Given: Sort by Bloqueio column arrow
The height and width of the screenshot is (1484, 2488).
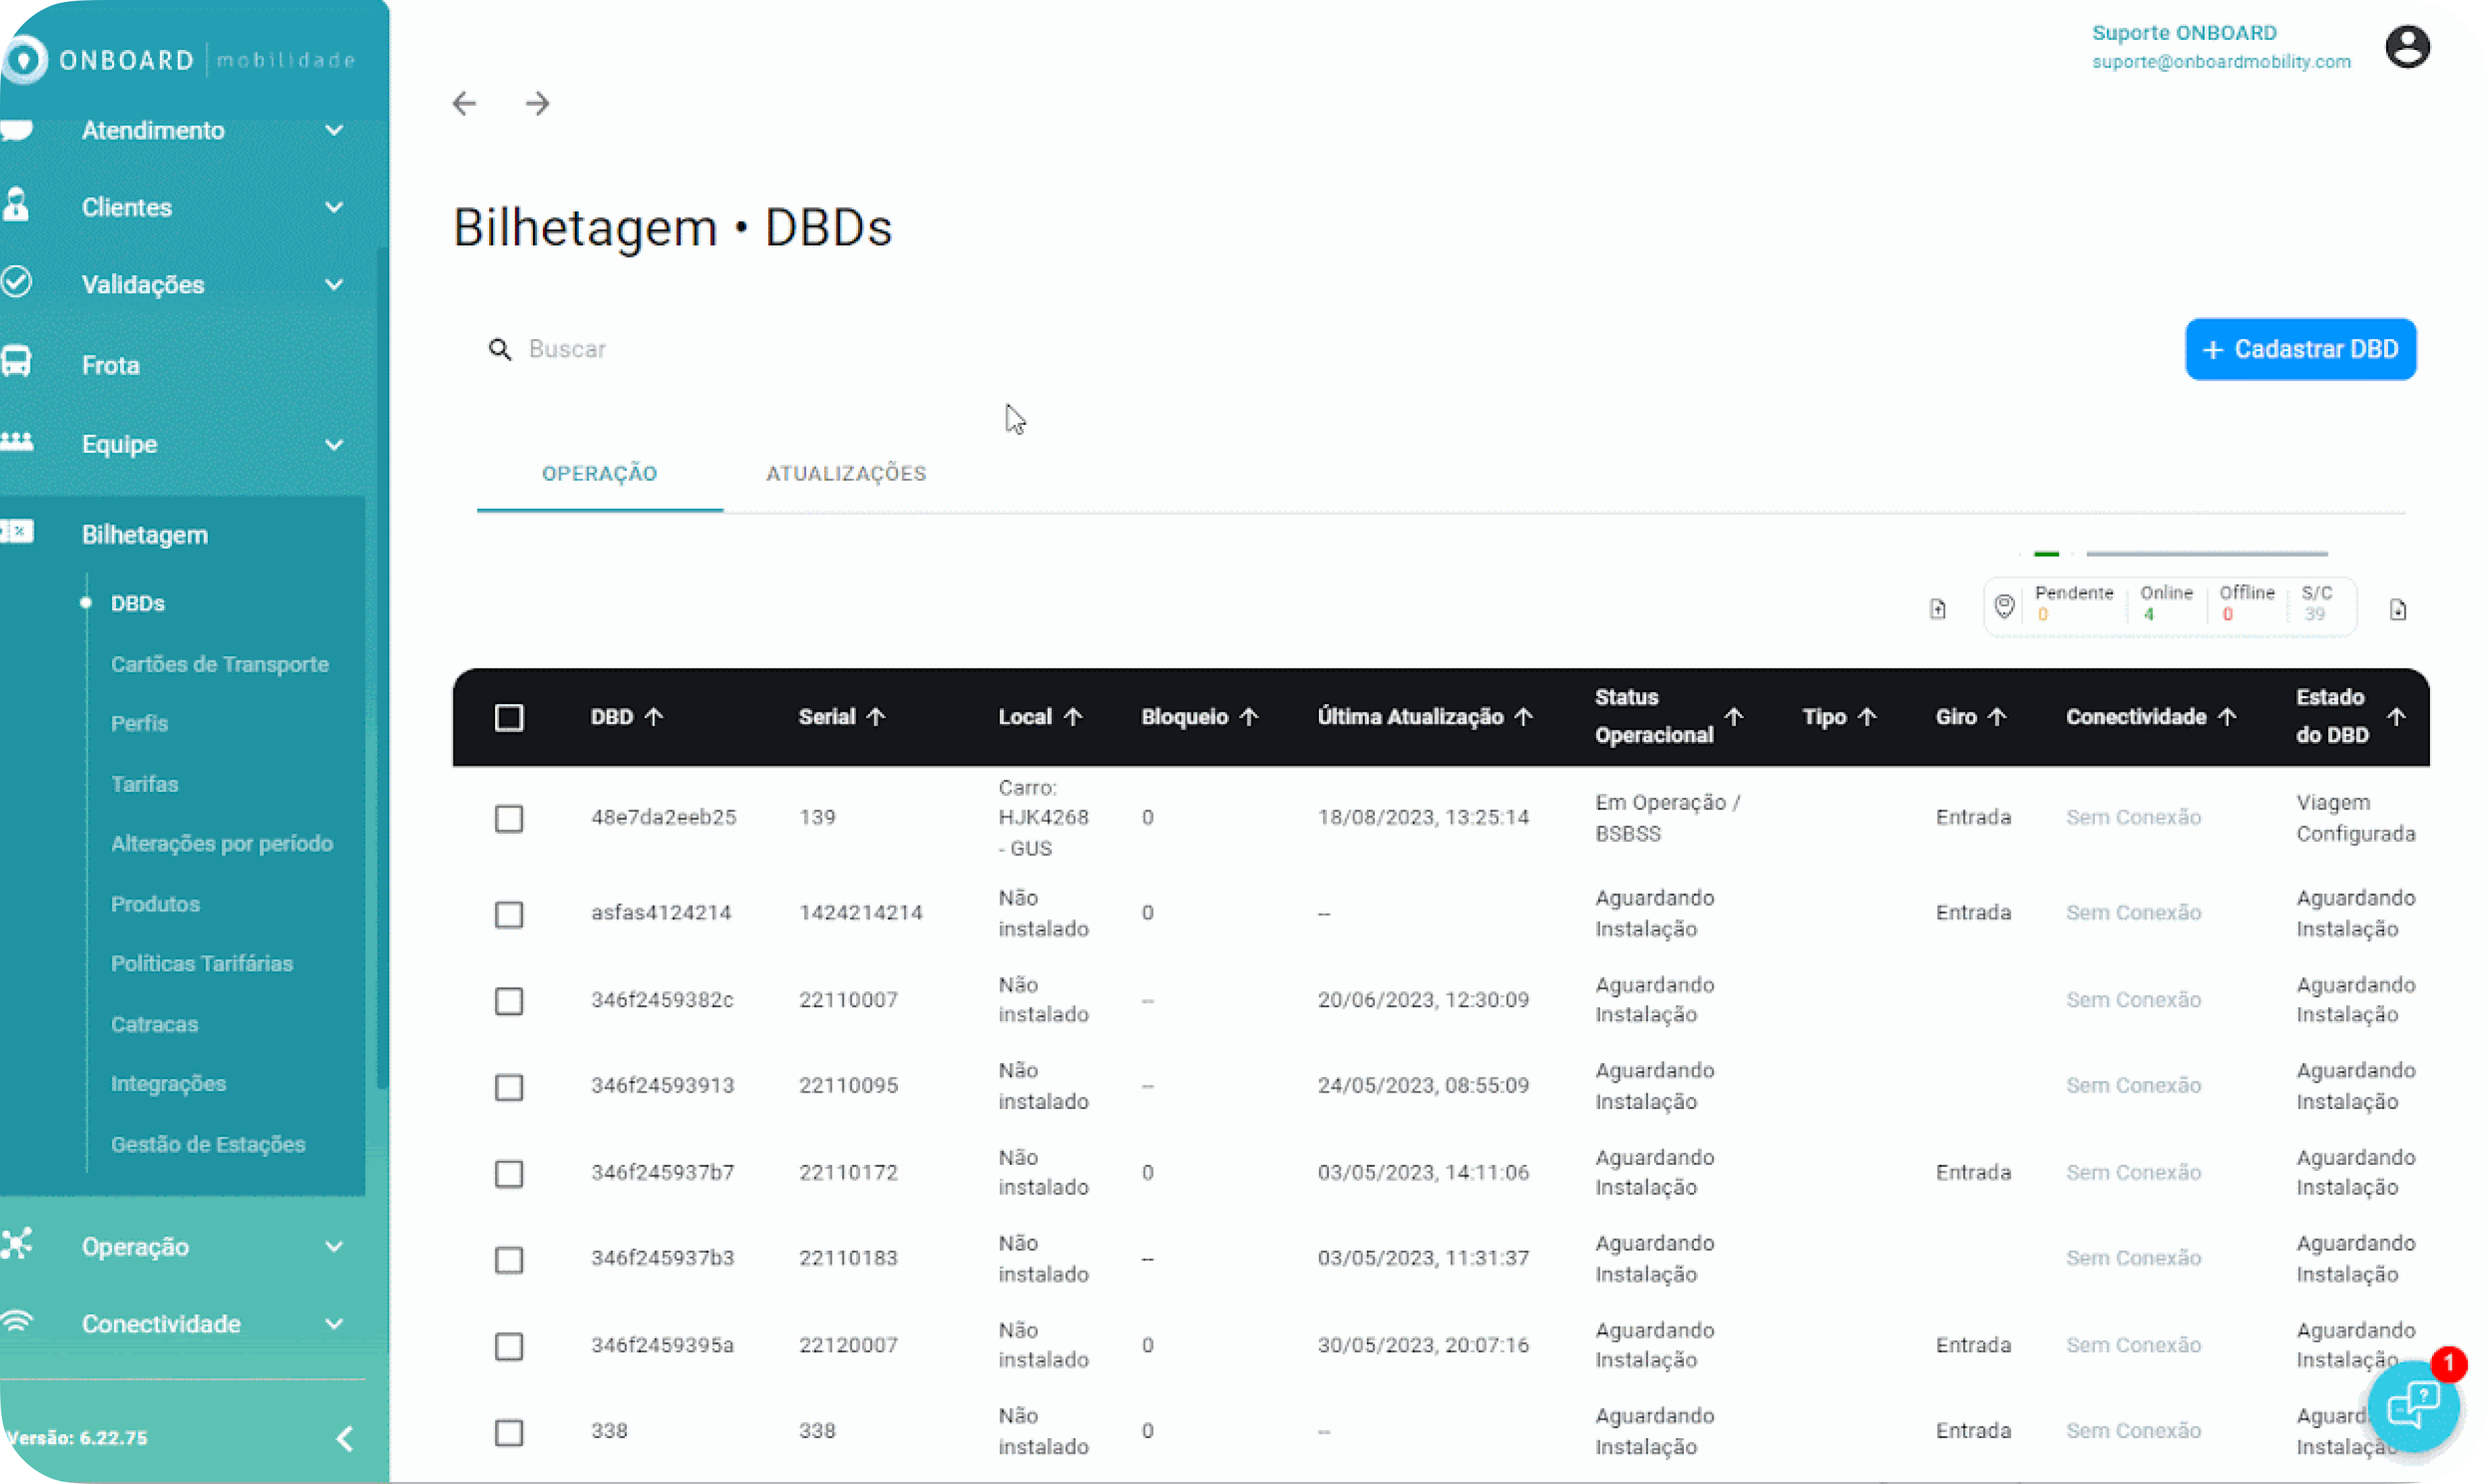Looking at the screenshot, I should click(x=1249, y=717).
